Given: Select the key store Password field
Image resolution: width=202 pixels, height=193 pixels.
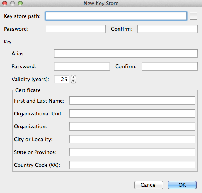Looking at the screenshot, I should click(x=76, y=29).
